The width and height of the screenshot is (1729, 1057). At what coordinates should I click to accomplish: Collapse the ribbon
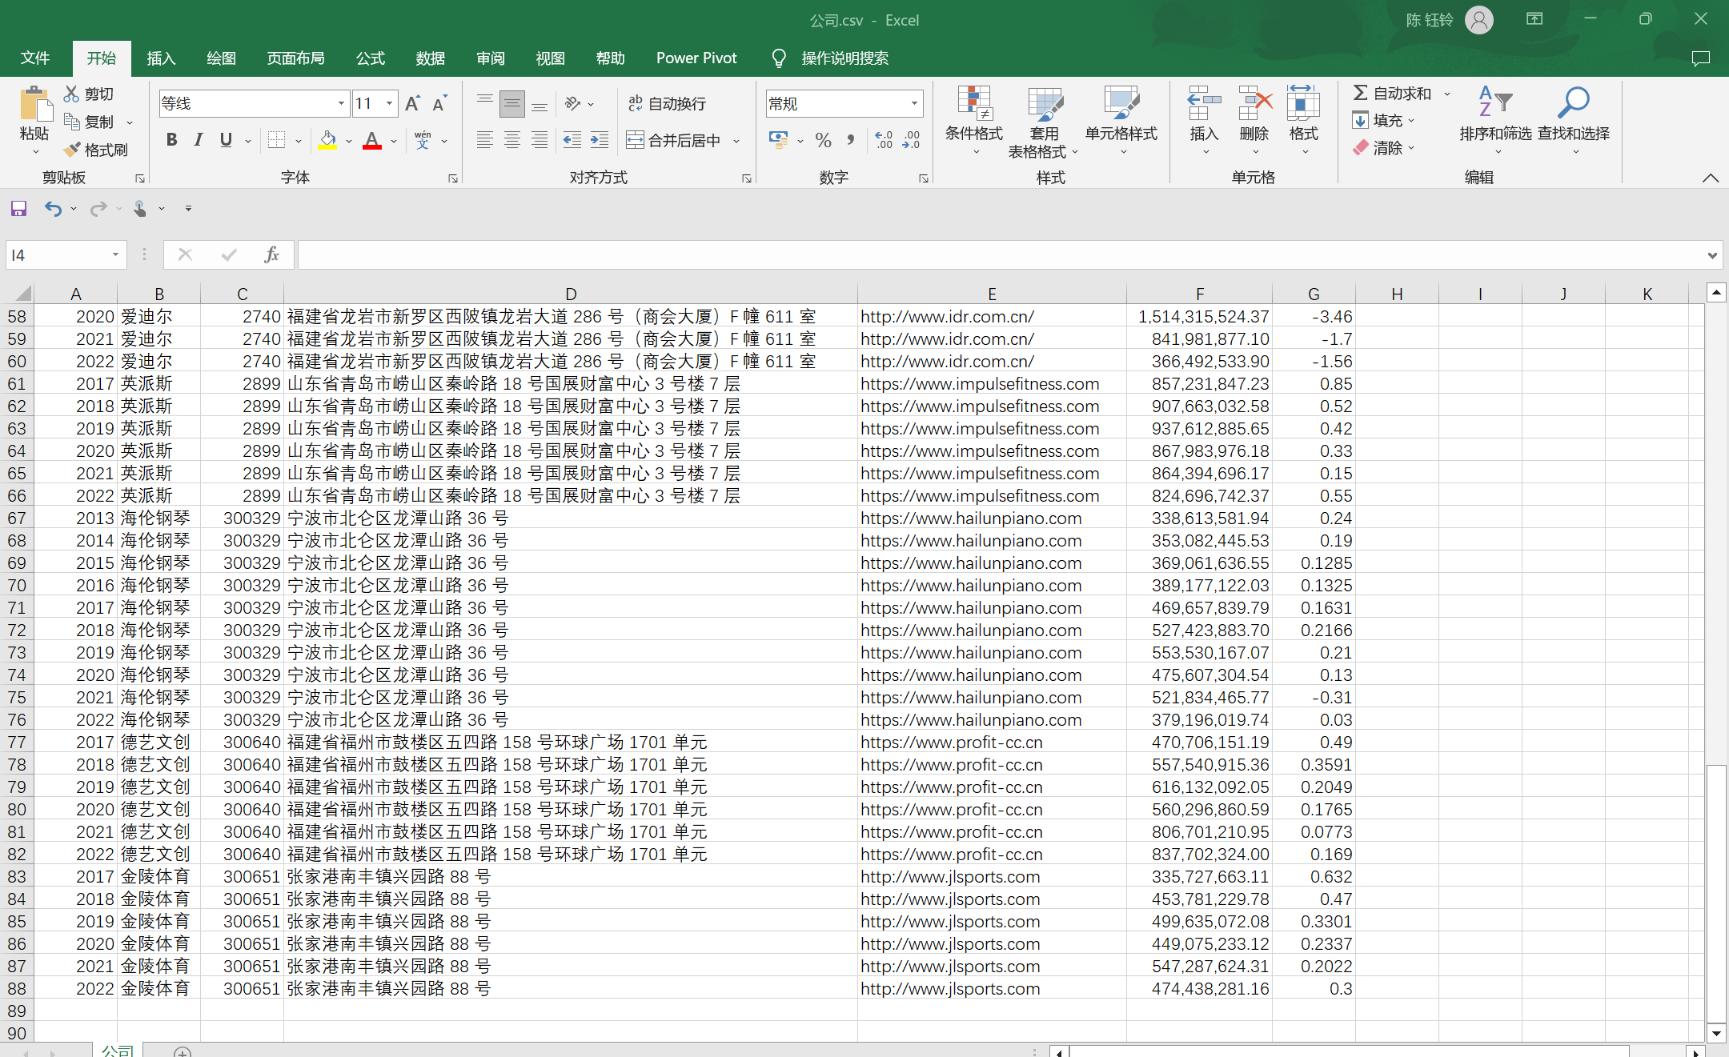coord(1711,178)
